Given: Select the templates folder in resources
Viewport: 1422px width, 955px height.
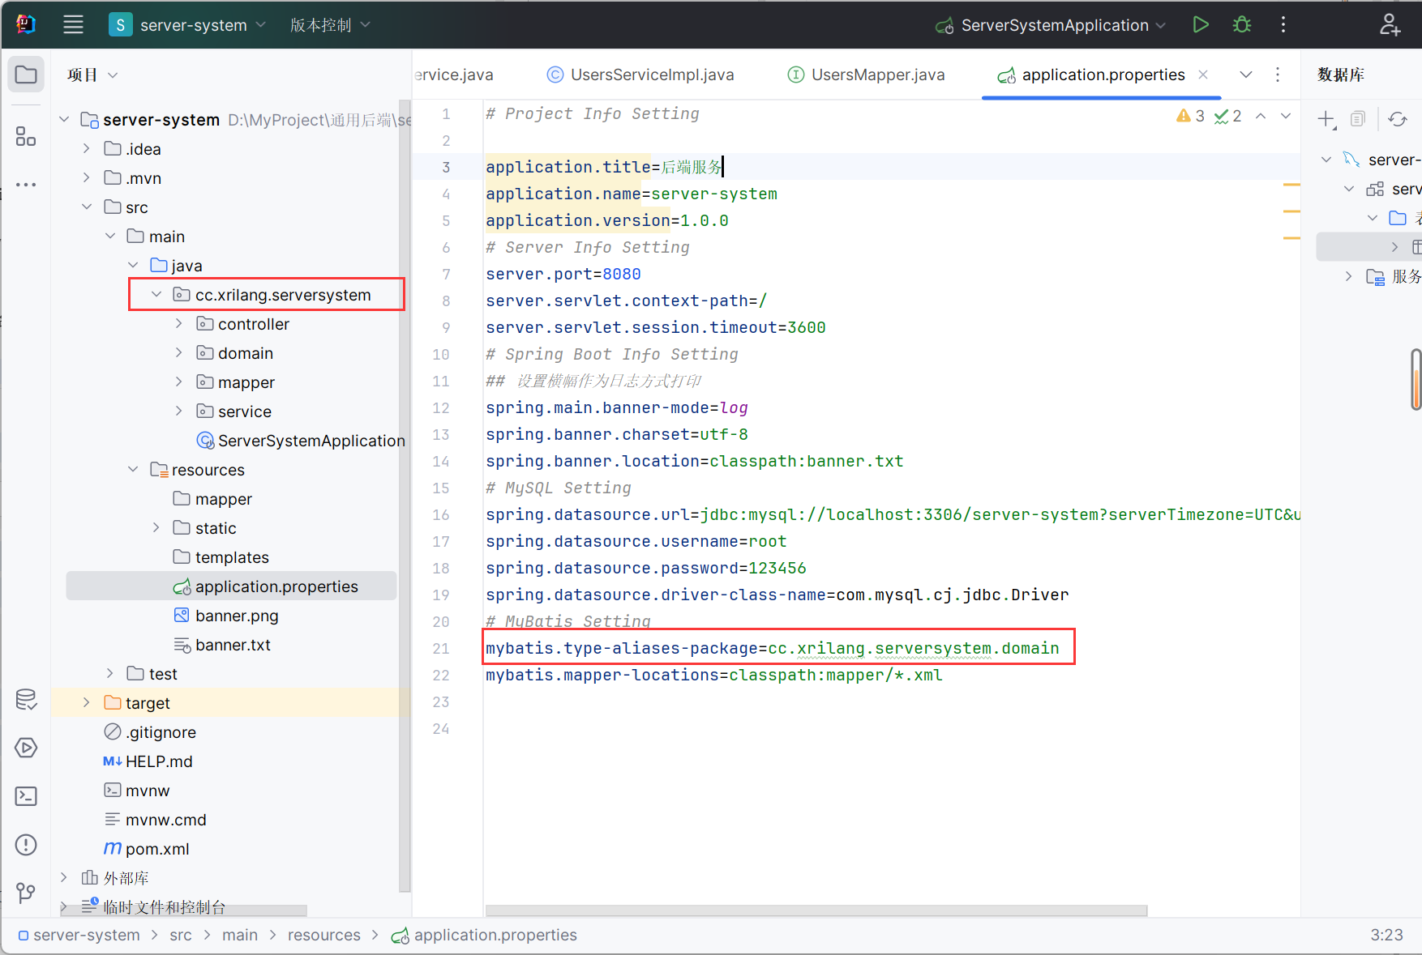Looking at the screenshot, I should (x=221, y=556).
